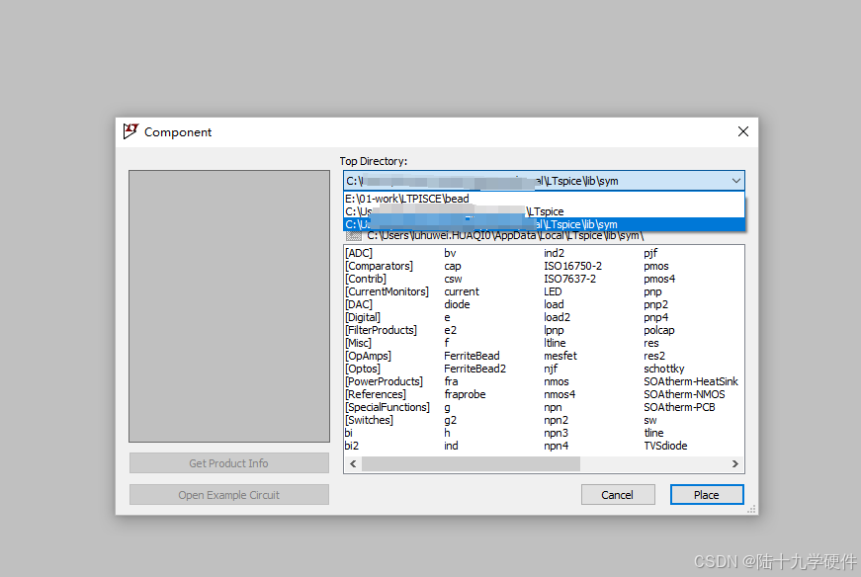
Task: Select the ind component
Action: pyautogui.click(x=451, y=446)
